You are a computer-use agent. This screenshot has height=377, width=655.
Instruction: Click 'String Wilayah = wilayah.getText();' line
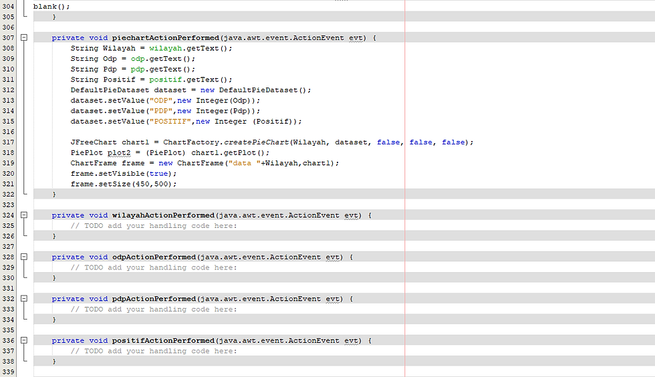pos(151,48)
